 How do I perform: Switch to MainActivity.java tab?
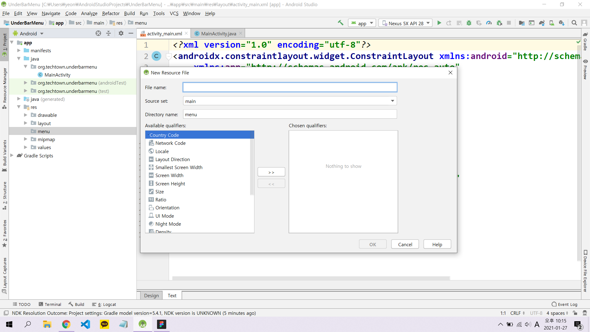pyautogui.click(x=218, y=34)
